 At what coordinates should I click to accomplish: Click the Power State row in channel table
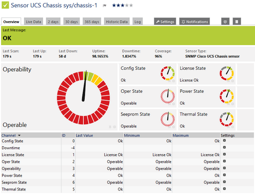coord(127,176)
